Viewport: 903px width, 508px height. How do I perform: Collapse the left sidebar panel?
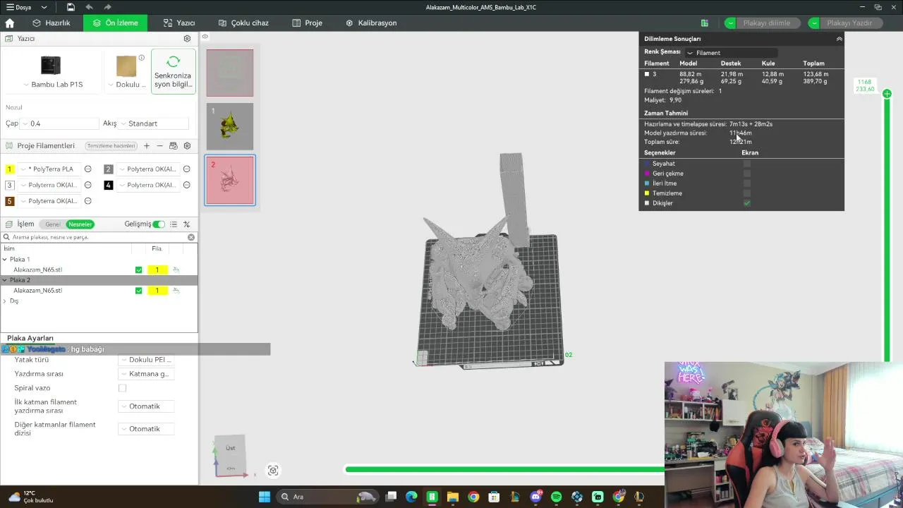point(205,36)
